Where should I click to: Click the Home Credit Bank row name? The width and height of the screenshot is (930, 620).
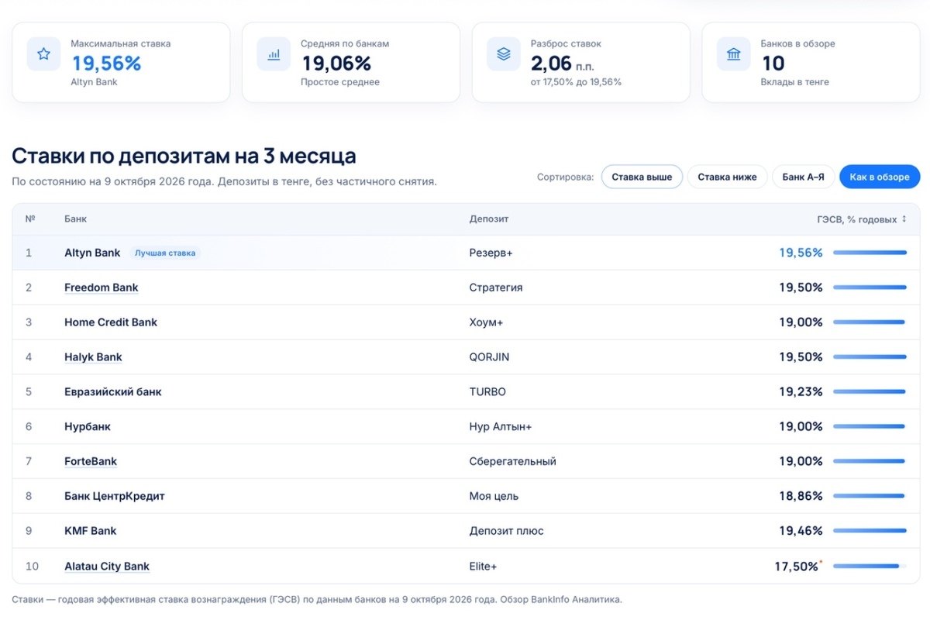coord(111,322)
